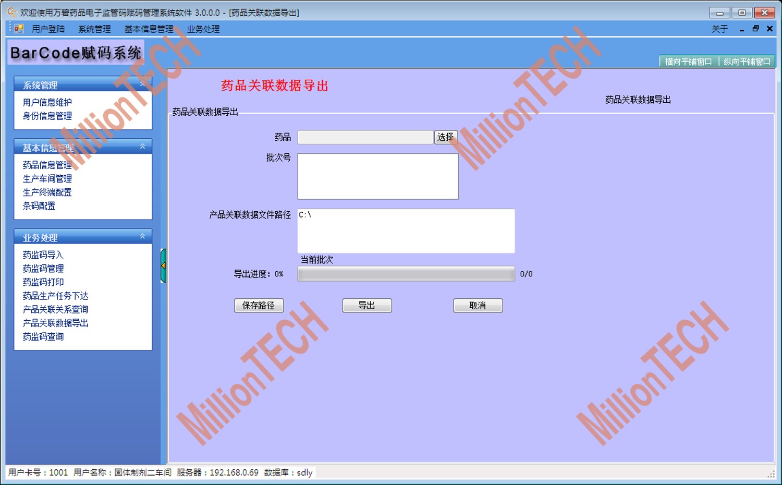This screenshot has width=782, height=485.
Task: Click 纵向平铺窗口 button
Action: tap(747, 62)
